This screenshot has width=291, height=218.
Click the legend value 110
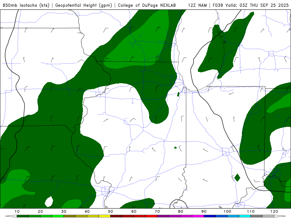coord(251,211)
